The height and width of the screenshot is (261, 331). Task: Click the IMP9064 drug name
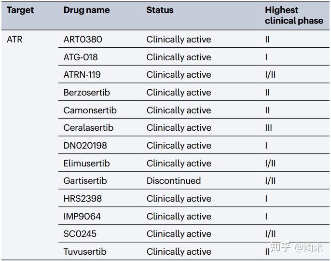[x=82, y=217]
